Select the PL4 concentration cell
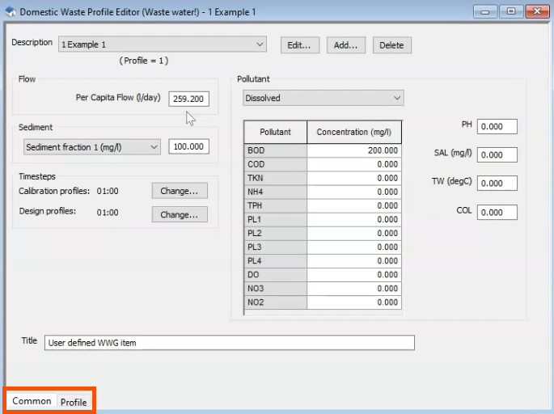 point(354,260)
